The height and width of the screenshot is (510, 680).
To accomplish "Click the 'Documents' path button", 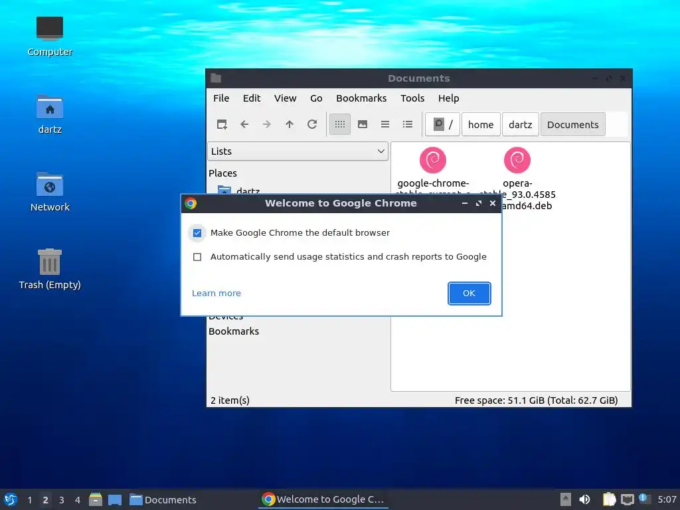I will [x=573, y=124].
